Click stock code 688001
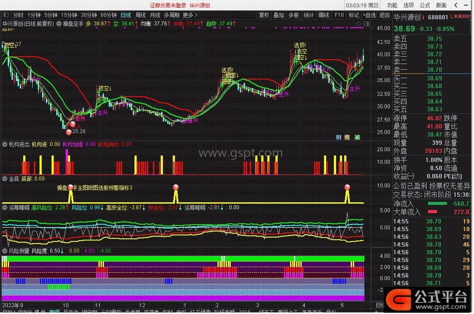 (438, 17)
